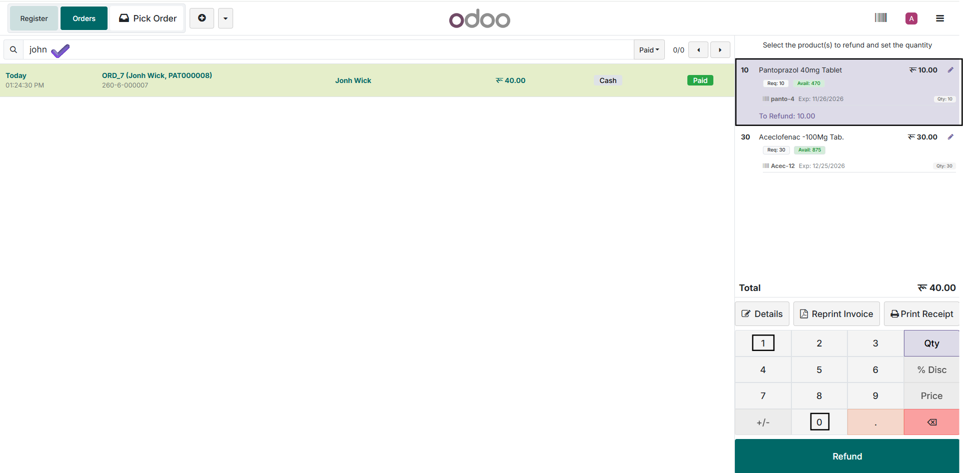Click the "0/0" page counter

pyautogui.click(x=678, y=50)
